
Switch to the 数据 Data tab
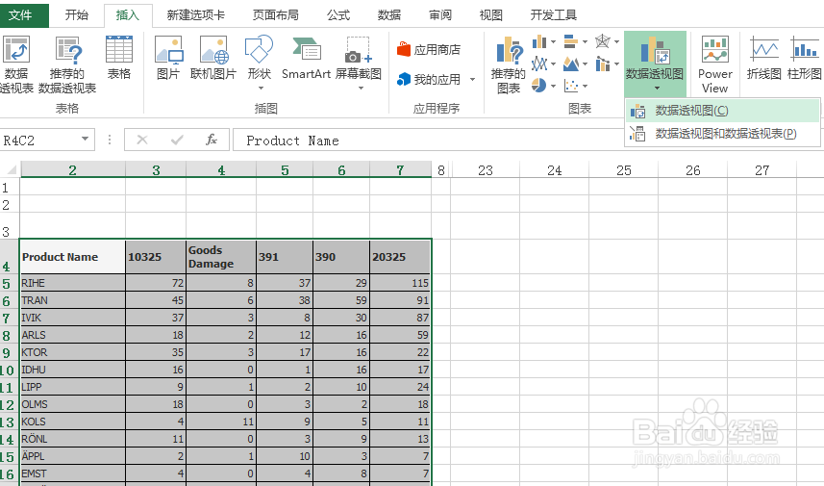pyautogui.click(x=388, y=14)
